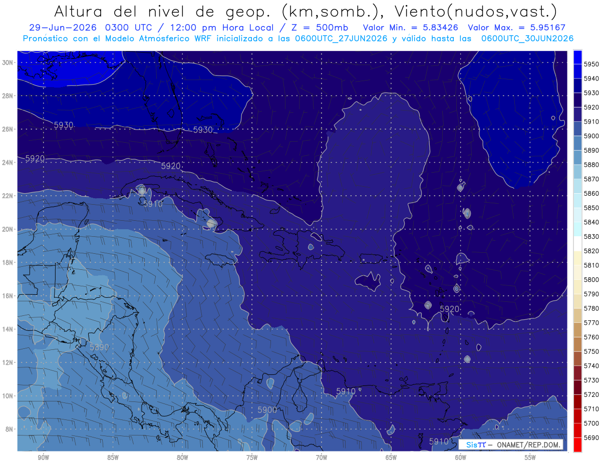Click the legend tick label "5690"

(591, 437)
